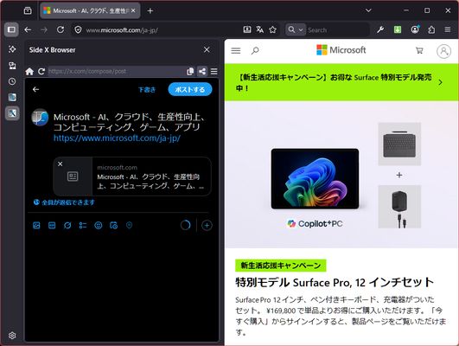Click the user avatar in compose post
Screen dimensions: 459x346
pos(40,117)
